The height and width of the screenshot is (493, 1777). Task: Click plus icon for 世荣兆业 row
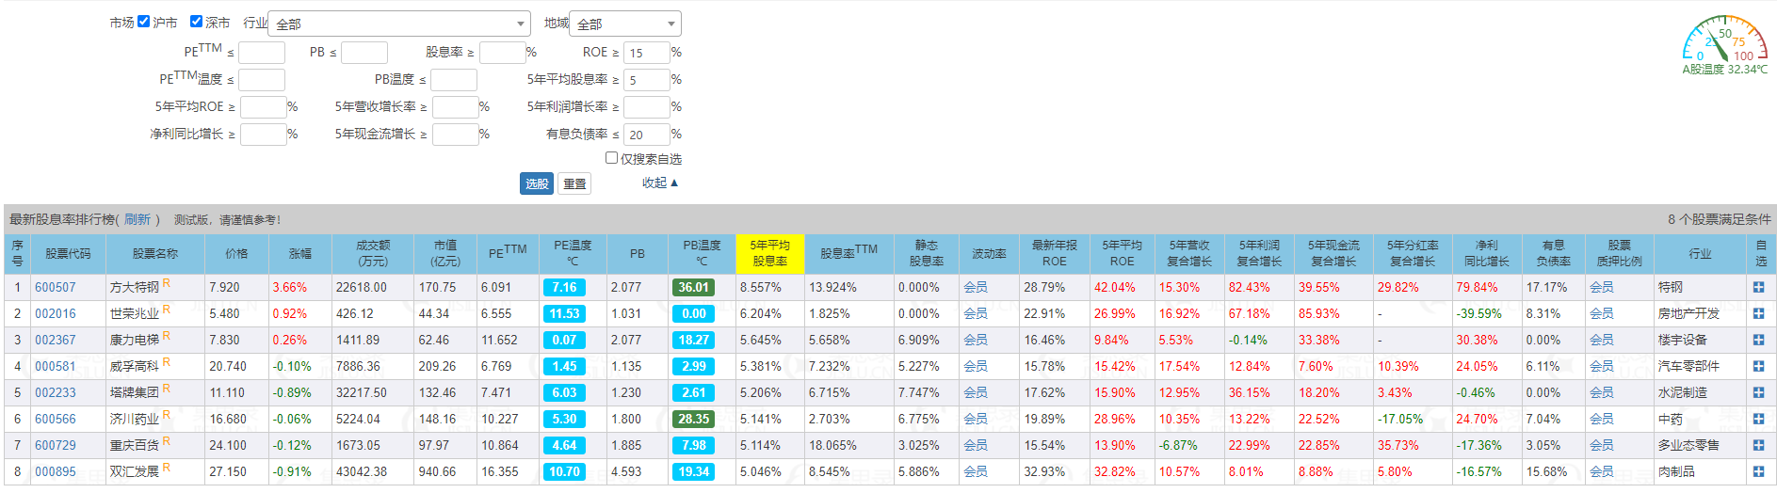click(1758, 314)
